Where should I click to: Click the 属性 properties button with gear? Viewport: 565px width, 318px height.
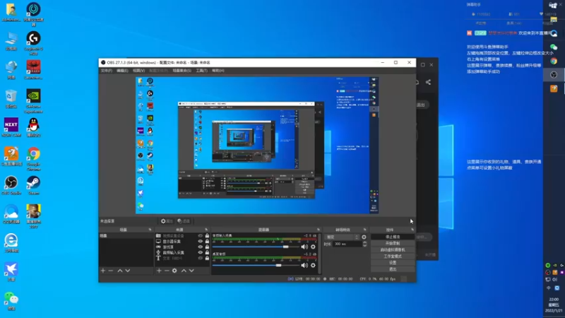167,221
